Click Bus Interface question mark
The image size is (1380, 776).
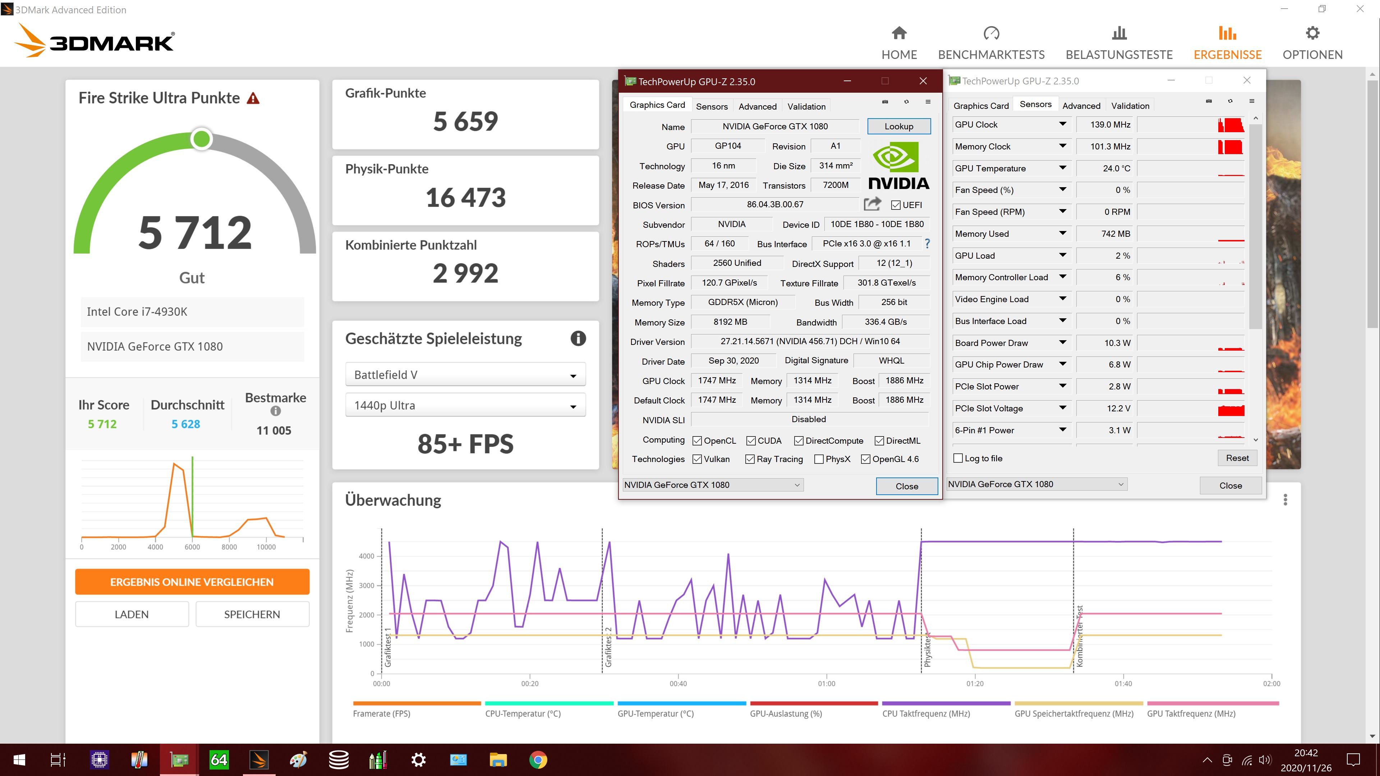click(x=927, y=244)
